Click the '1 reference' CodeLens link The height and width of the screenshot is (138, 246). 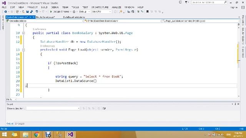point(39,29)
